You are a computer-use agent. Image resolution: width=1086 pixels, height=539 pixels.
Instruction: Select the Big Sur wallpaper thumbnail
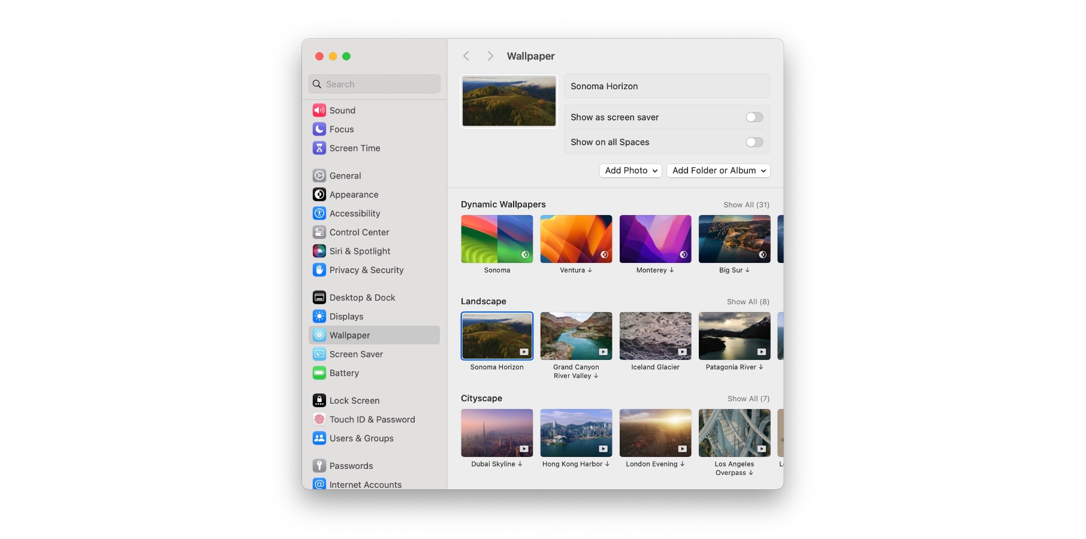[734, 239]
